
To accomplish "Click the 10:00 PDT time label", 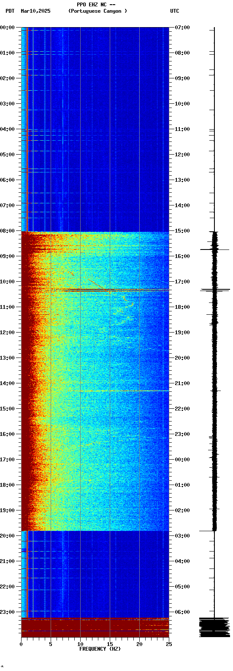I will (8, 282).
